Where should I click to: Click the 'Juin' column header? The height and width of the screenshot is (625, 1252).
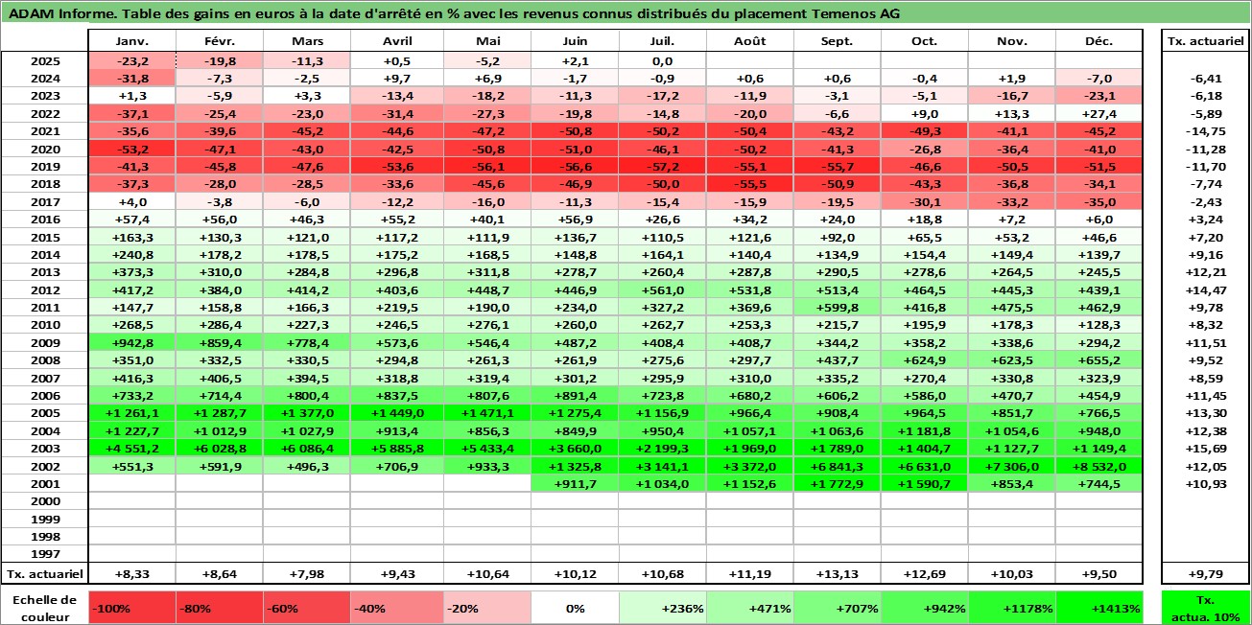(575, 41)
